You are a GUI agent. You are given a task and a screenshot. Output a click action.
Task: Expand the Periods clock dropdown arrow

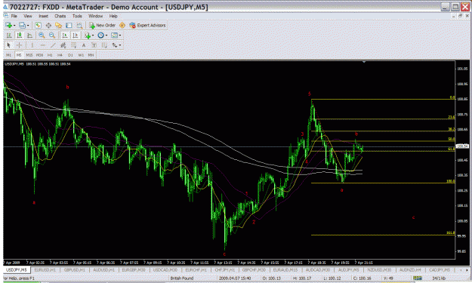[x=106, y=35]
